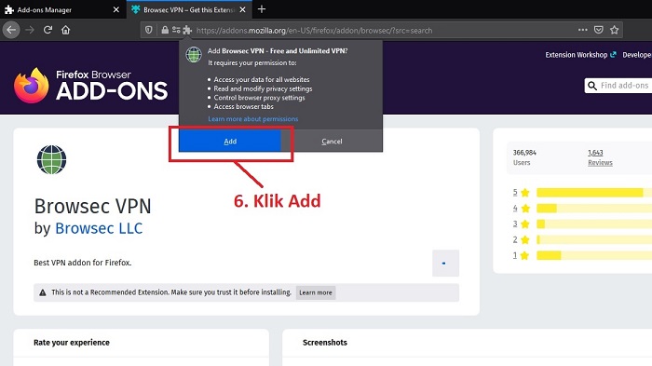Open the 1,643 Reviews link
Image resolution: width=652 pixels, height=366 pixels.
600,157
